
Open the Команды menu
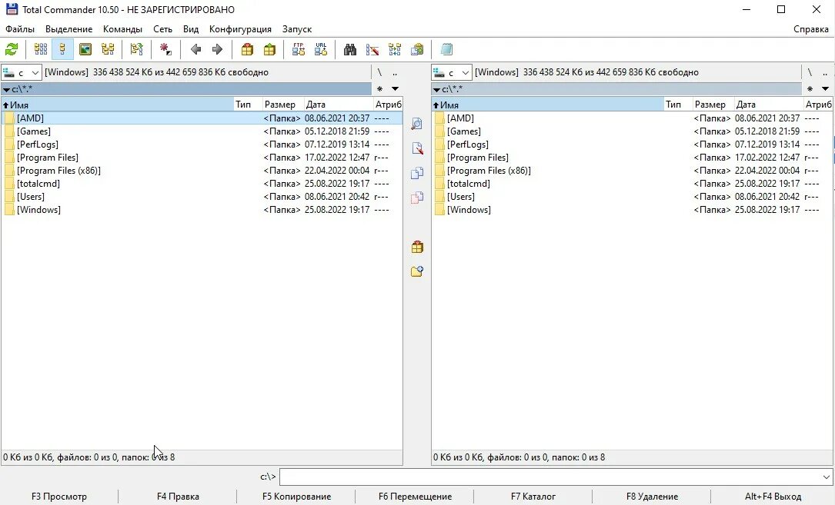coord(122,29)
